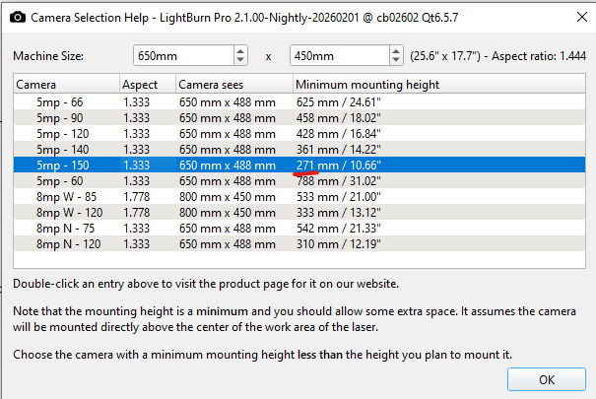Decrease machine width with the down arrow

pyautogui.click(x=240, y=62)
